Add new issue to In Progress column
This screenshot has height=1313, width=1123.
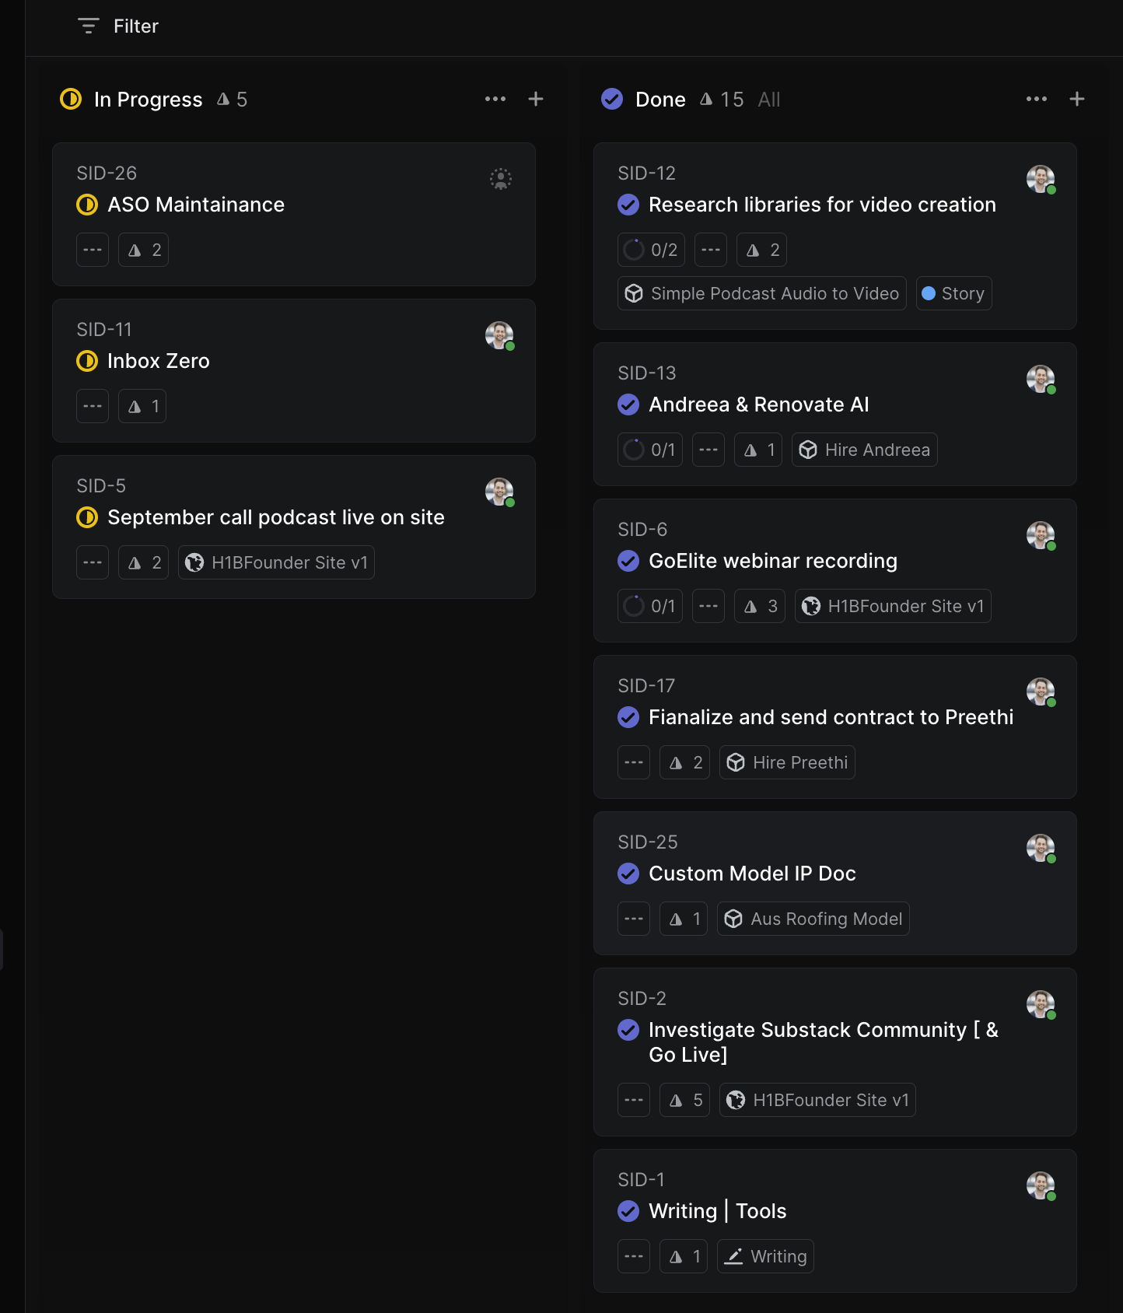[x=536, y=99]
